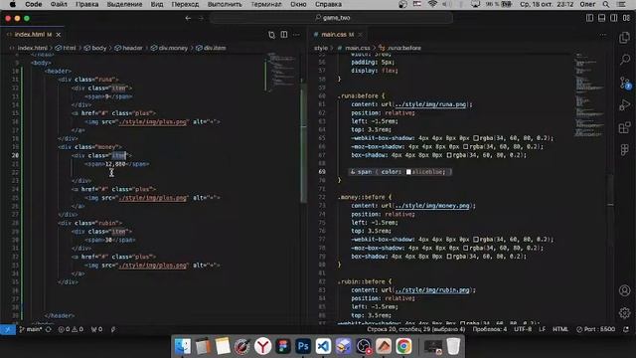Click the rgba color swatch on the -webkit-box-shadow line in .runa:before
Image resolution: width=636 pixels, height=358 pixels.
tap(476, 138)
